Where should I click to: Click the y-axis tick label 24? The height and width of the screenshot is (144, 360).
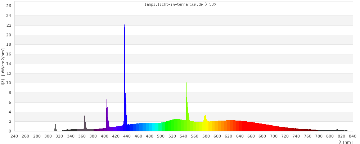click(x=9, y=15)
